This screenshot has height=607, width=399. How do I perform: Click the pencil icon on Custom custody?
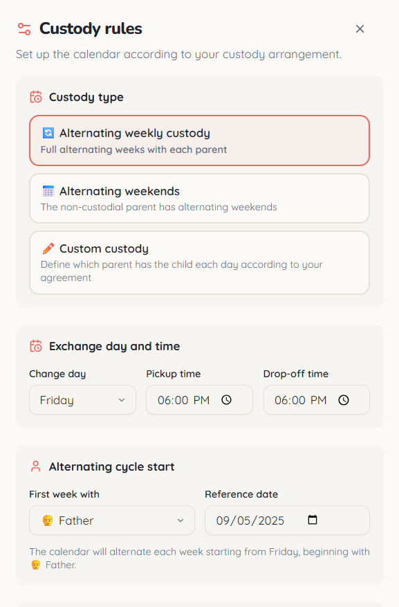point(48,248)
